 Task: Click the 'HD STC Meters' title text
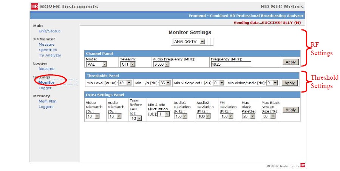282,7
